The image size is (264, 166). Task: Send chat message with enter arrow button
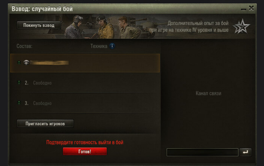click(x=245, y=152)
